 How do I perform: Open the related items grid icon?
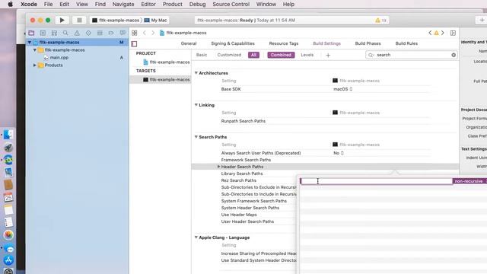[x=135, y=33]
